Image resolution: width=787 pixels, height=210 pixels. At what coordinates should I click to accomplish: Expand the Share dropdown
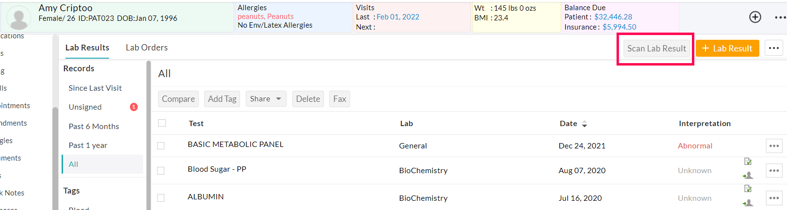(266, 99)
